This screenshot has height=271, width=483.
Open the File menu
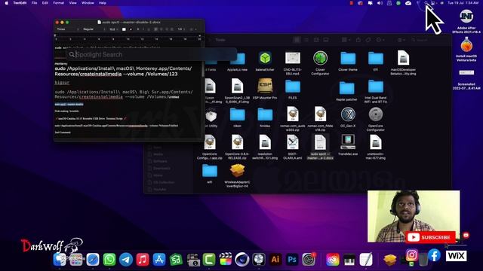pos(34,3)
